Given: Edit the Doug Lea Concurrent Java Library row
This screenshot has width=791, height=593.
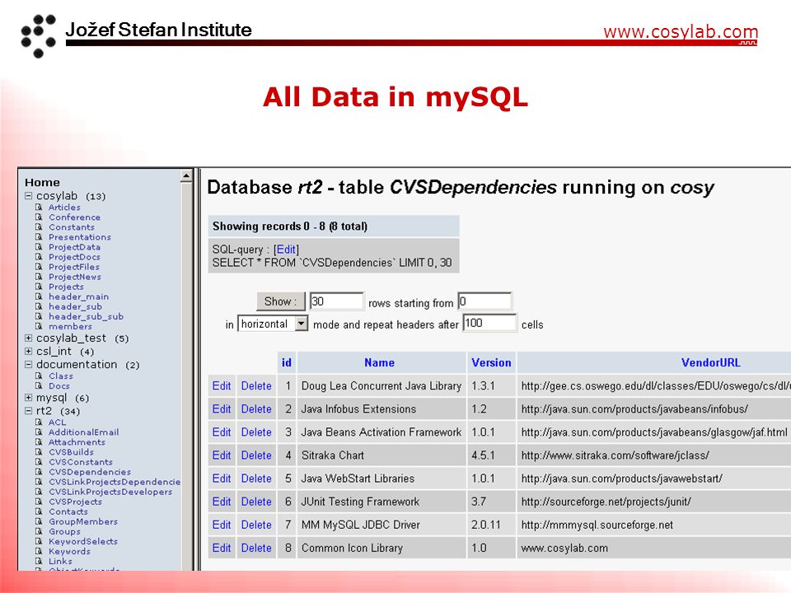Looking at the screenshot, I should pyautogui.click(x=222, y=385).
